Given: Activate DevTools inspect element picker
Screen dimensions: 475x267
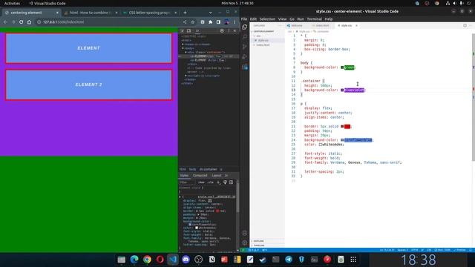Looking at the screenshot, I should [x=182, y=31].
